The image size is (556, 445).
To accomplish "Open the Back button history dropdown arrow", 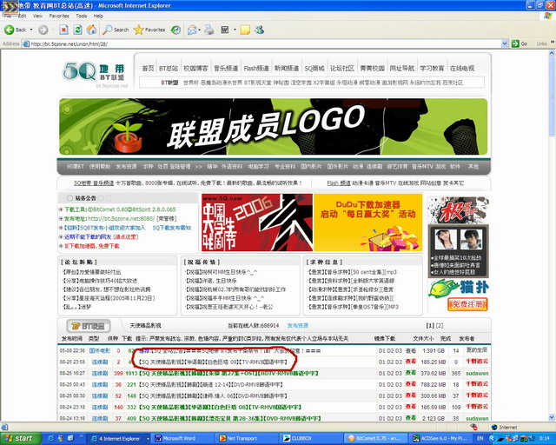I will 31,30.
